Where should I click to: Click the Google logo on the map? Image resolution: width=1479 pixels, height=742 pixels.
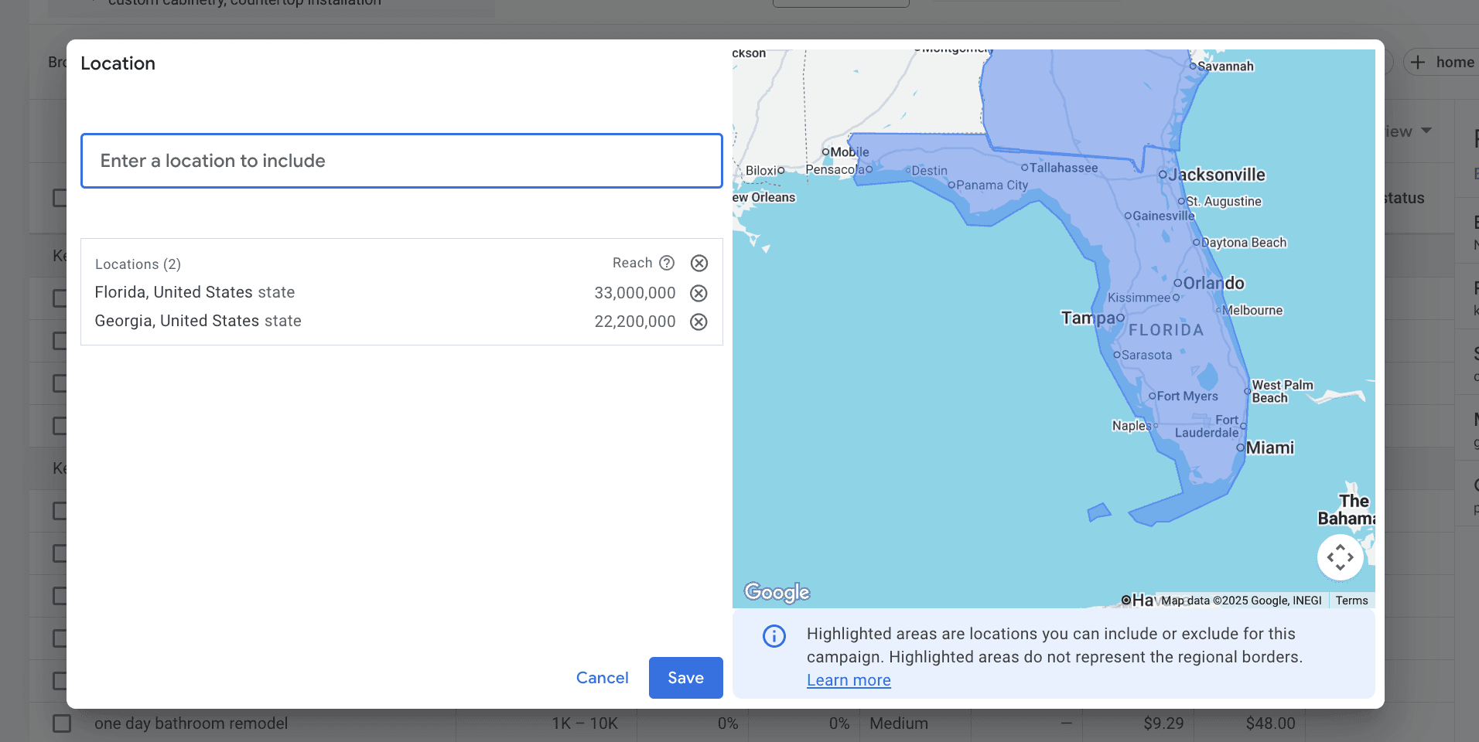tap(777, 592)
